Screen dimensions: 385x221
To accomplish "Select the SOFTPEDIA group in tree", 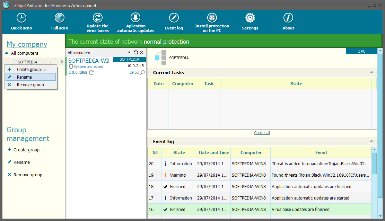I will coord(27,62).
